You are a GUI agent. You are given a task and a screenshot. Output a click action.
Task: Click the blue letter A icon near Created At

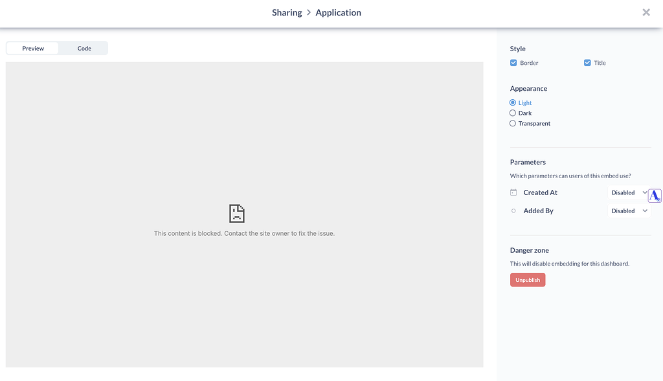pyautogui.click(x=654, y=195)
